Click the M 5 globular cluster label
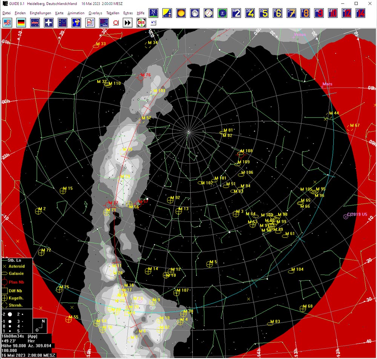This screenshot has width=377, height=359. (213, 262)
